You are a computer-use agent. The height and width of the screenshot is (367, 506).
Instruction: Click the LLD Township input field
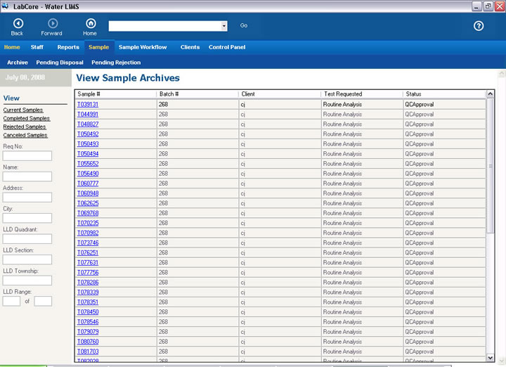point(27,281)
